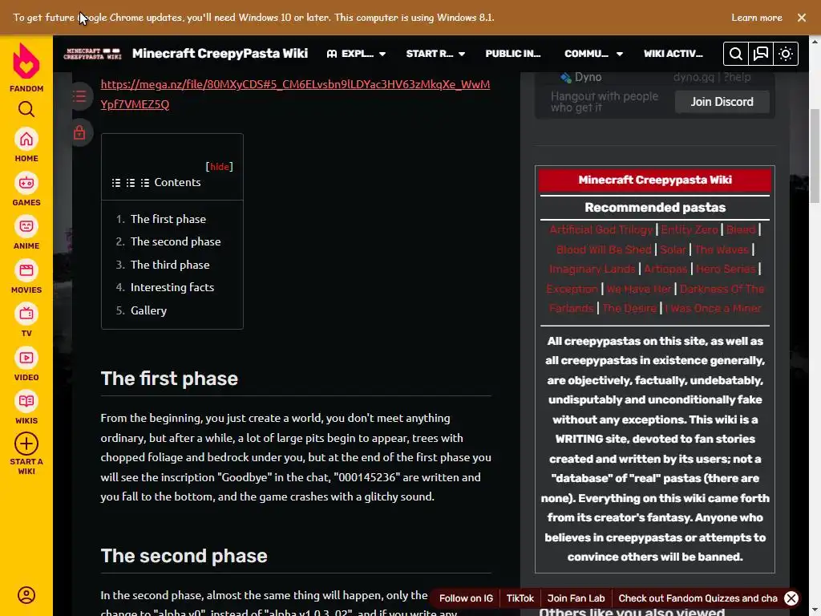
Task: Click the Join Discord button
Action: pyautogui.click(x=722, y=102)
